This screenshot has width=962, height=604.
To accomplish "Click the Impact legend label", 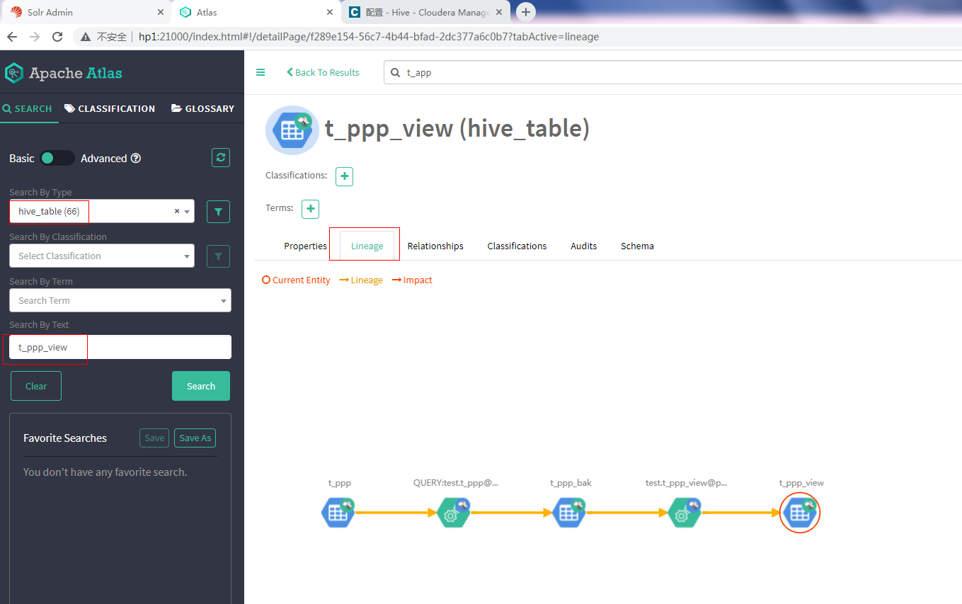I will pyautogui.click(x=412, y=280).
